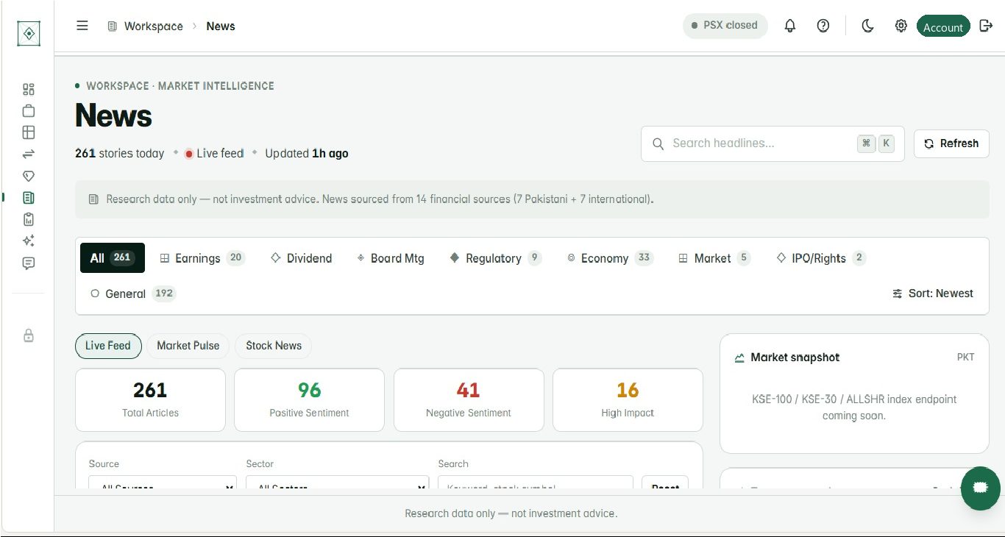This screenshot has height=537, width=1005.
Task: Click the 41 Negative Sentiment card
Action: (469, 400)
